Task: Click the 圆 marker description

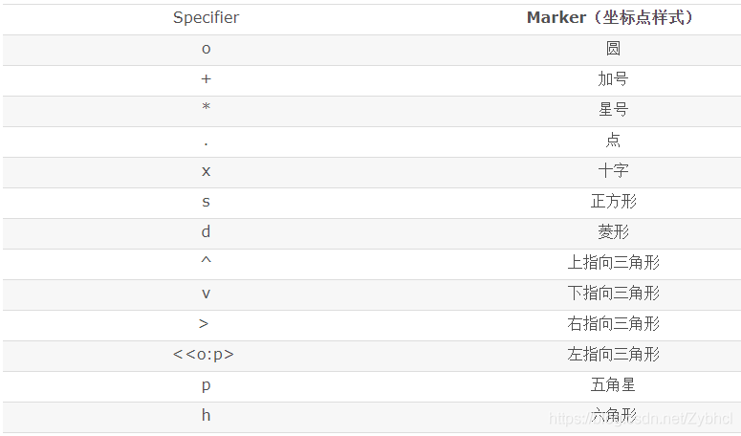Action: click(613, 48)
